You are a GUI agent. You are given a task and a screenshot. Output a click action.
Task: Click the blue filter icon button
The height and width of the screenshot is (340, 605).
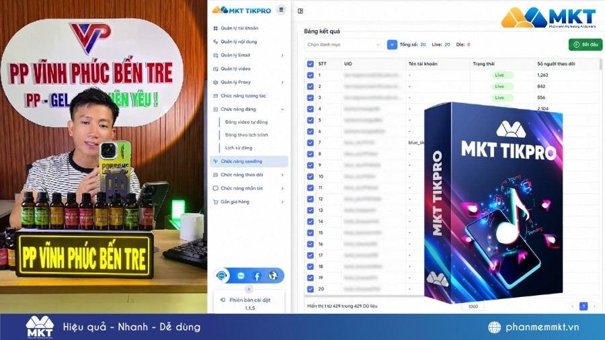tap(392, 45)
